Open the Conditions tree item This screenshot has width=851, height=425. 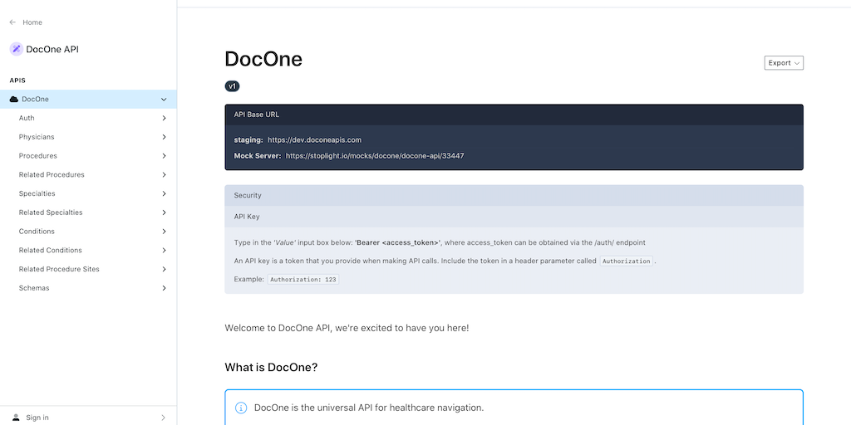[x=88, y=232]
